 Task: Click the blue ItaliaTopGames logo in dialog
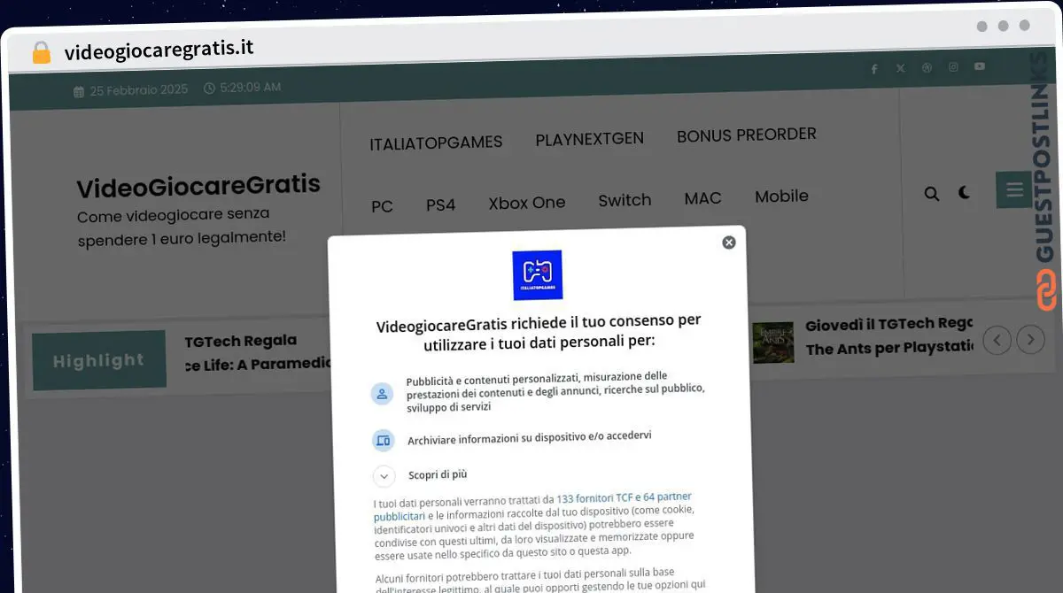537,274
